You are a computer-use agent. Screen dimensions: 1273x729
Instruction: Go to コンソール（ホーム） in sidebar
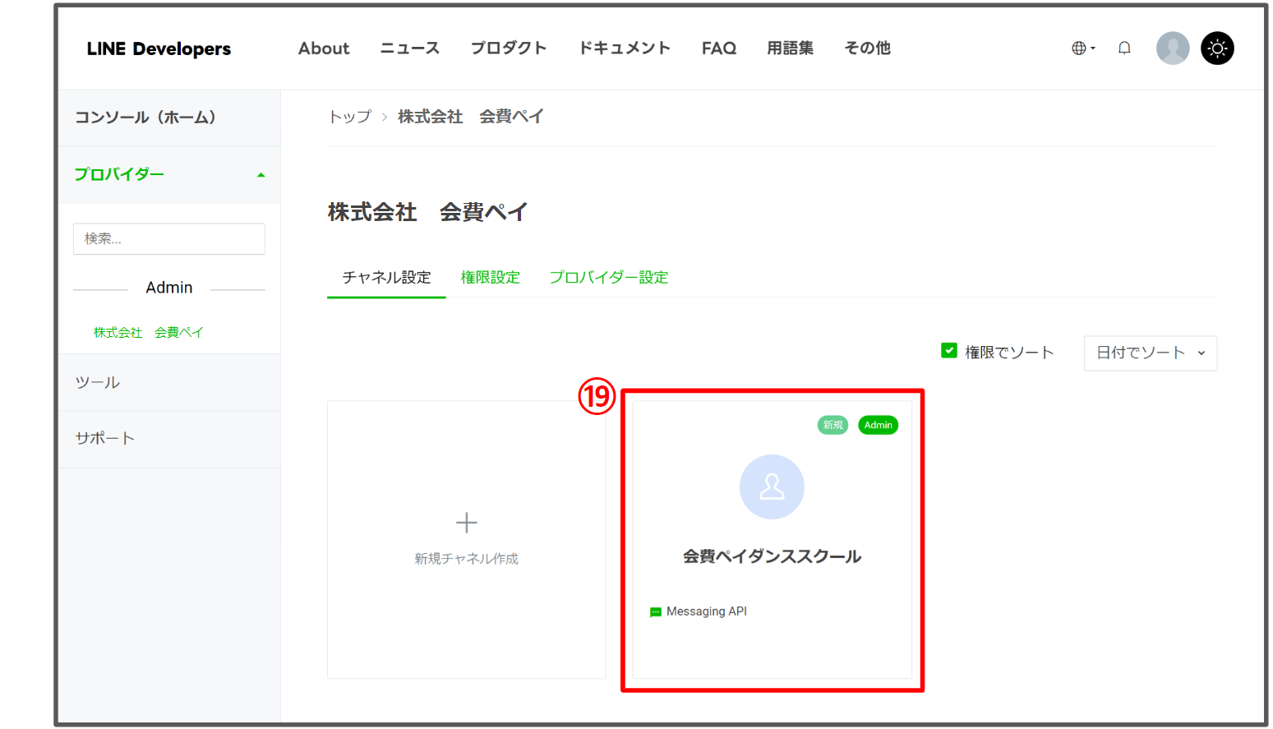pos(169,118)
